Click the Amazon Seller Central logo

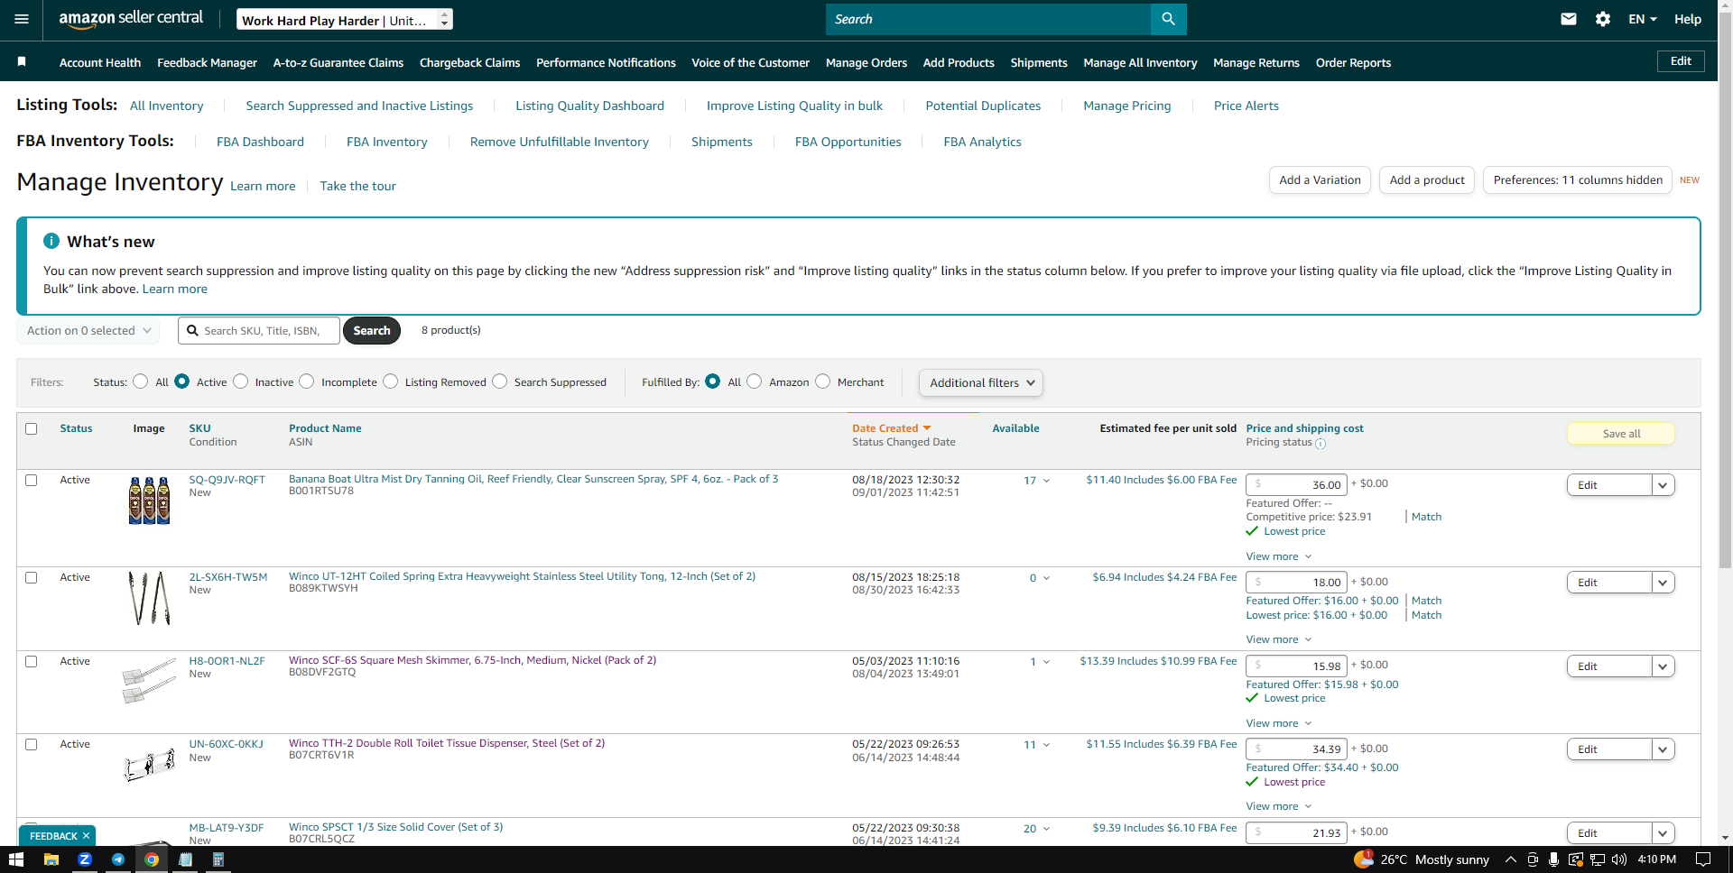131,19
